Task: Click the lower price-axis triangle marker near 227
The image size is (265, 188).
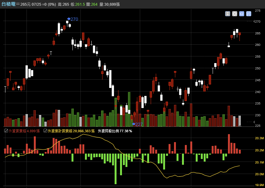Action: coord(254,122)
